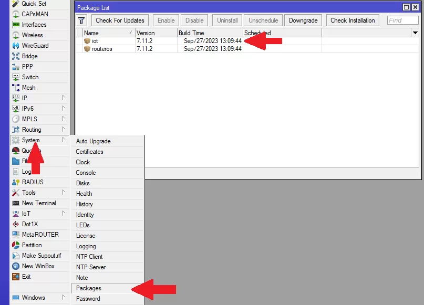This screenshot has width=424, height=305.
Task: Click the Wireless antenna icon
Action: coord(16,35)
